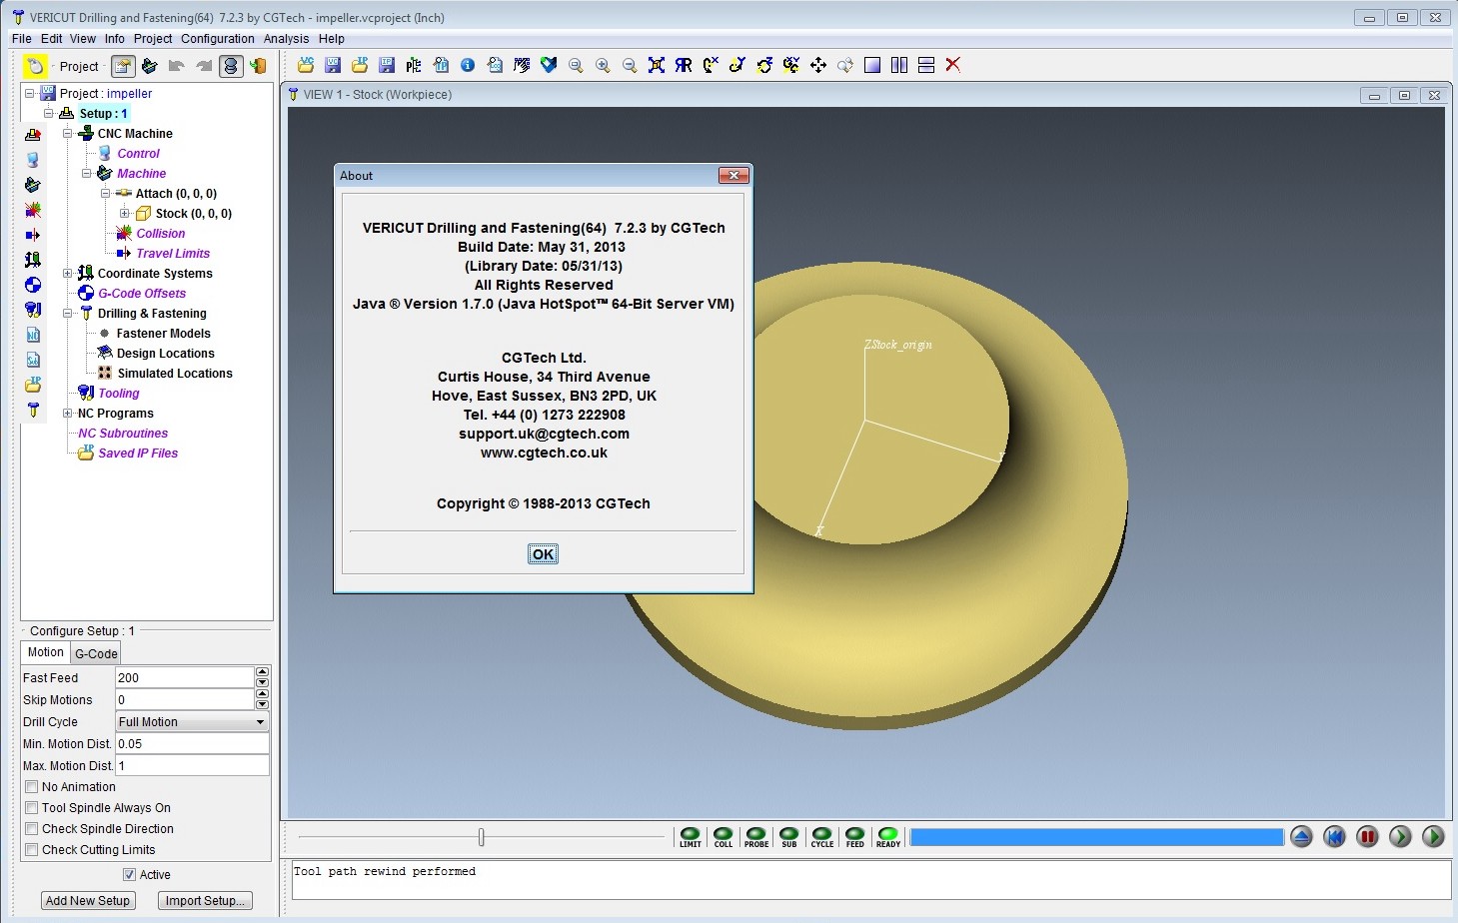
Task: Expand the NC Programs node
Action: click(68, 414)
